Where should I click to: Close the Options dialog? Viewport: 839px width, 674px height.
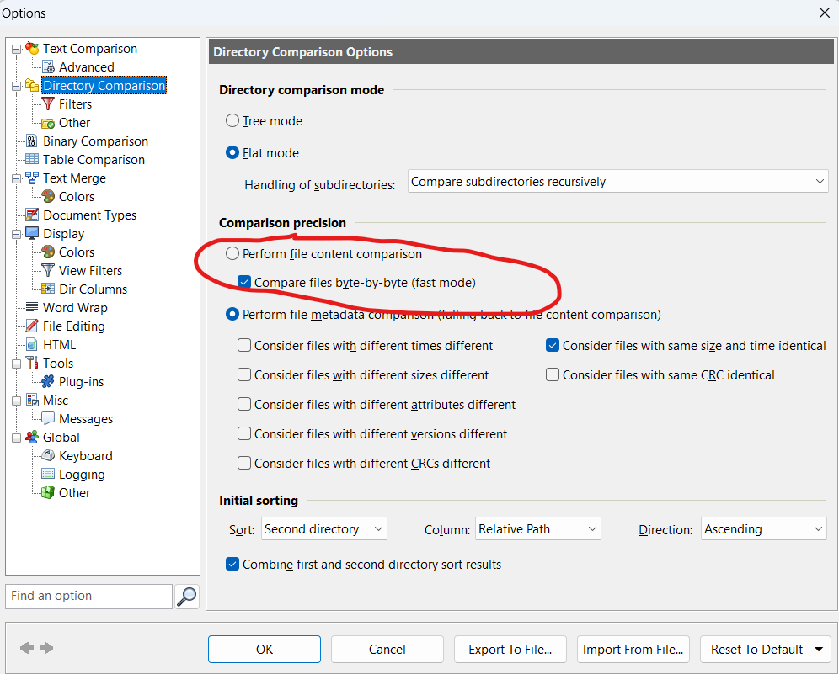point(825,13)
